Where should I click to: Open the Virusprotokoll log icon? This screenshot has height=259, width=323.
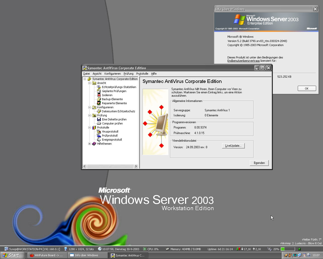click(99, 132)
